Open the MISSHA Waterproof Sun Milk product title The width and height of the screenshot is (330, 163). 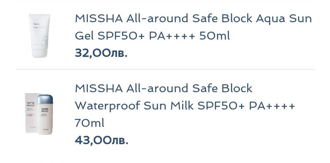click(x=185, y=105)
